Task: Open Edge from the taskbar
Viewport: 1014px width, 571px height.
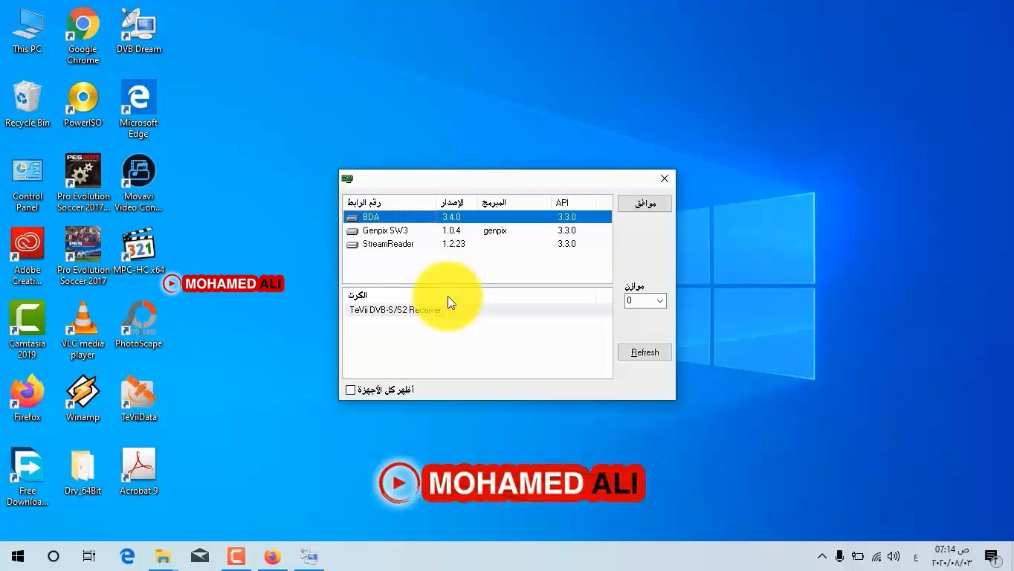Action: click(127, 556)
